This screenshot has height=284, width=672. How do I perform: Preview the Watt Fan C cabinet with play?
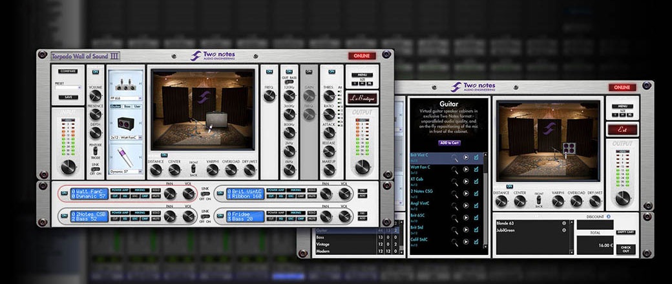click(x=466, y=170)
